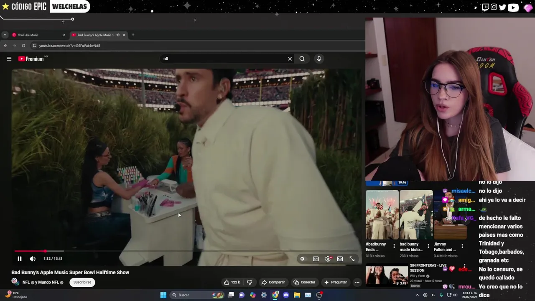Pause the Bad Bunny halftime video
Image resolution: width=535 pixels, height=301 pixels.
point(19,259)
